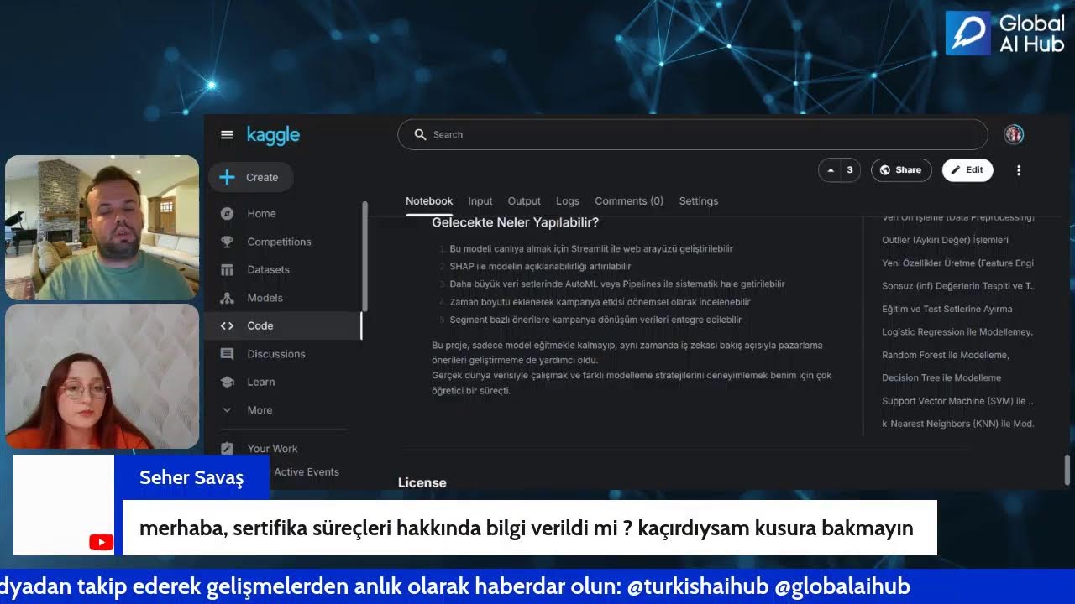This screenshot has width=1075, height=604.
Task: Click the plus icon on Create
Action: click(x=227, y=177)
